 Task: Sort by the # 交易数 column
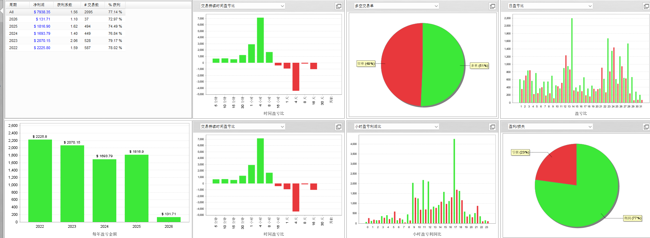coord(91,5)
